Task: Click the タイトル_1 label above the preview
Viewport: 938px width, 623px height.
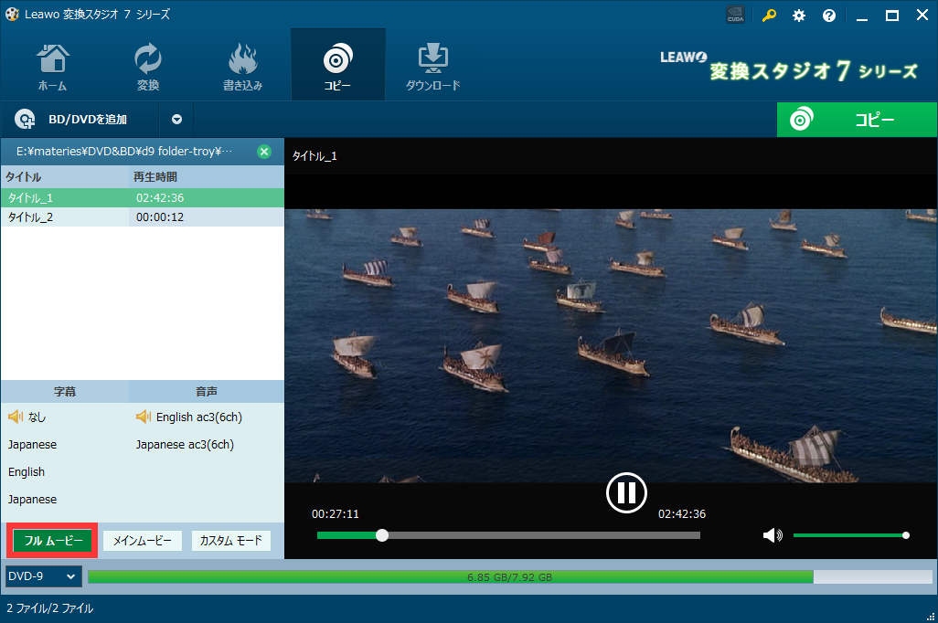Action: (314, 156)
